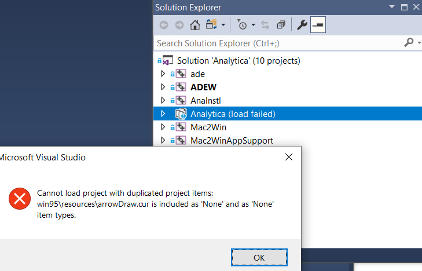Close the Solution Explorer panel
Image resolution: width=422 pixels, height=271 pixels.
coord(416,8)
